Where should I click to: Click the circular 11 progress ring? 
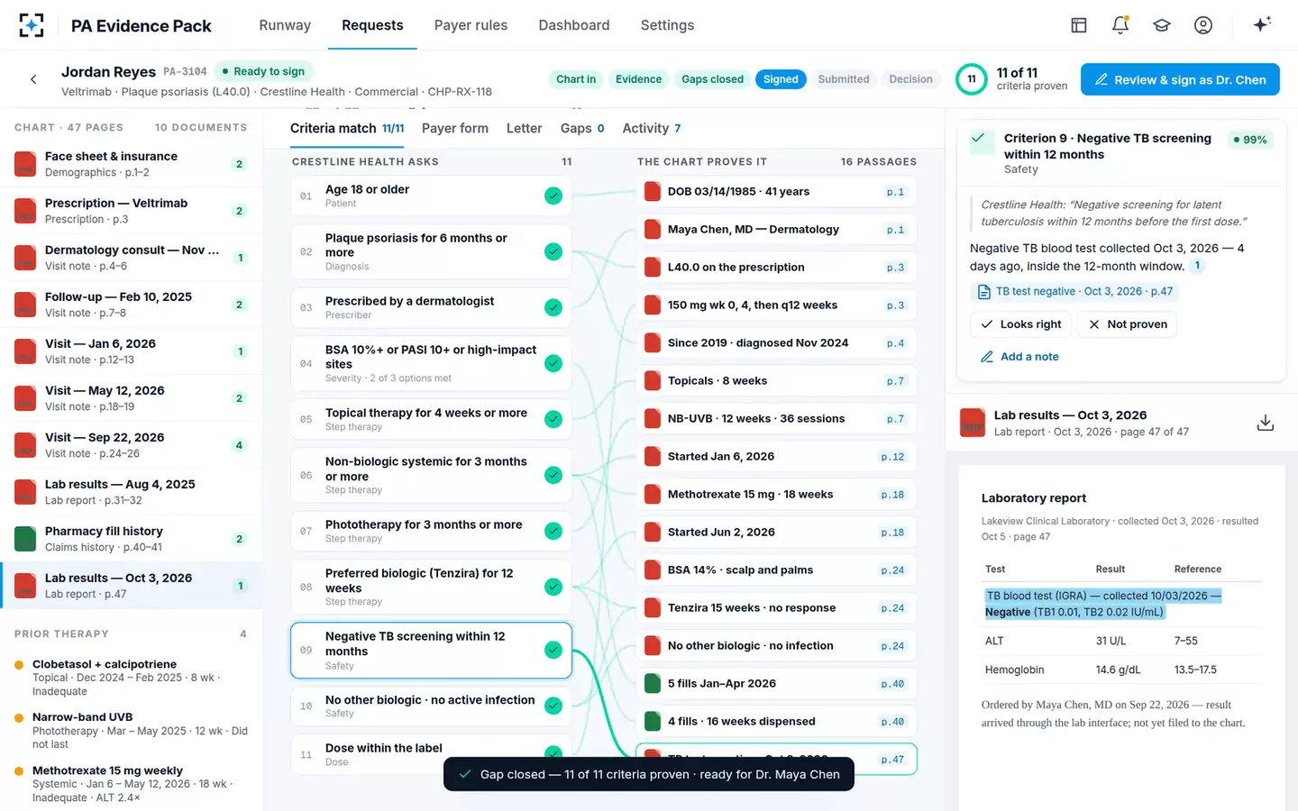(x=972, y=79)
